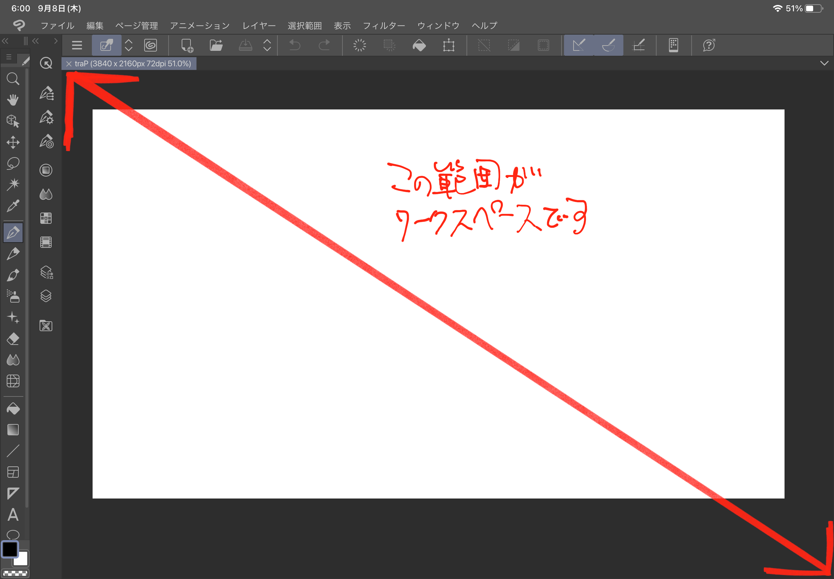Close the traP canvas tab

[x=69, y=64]
